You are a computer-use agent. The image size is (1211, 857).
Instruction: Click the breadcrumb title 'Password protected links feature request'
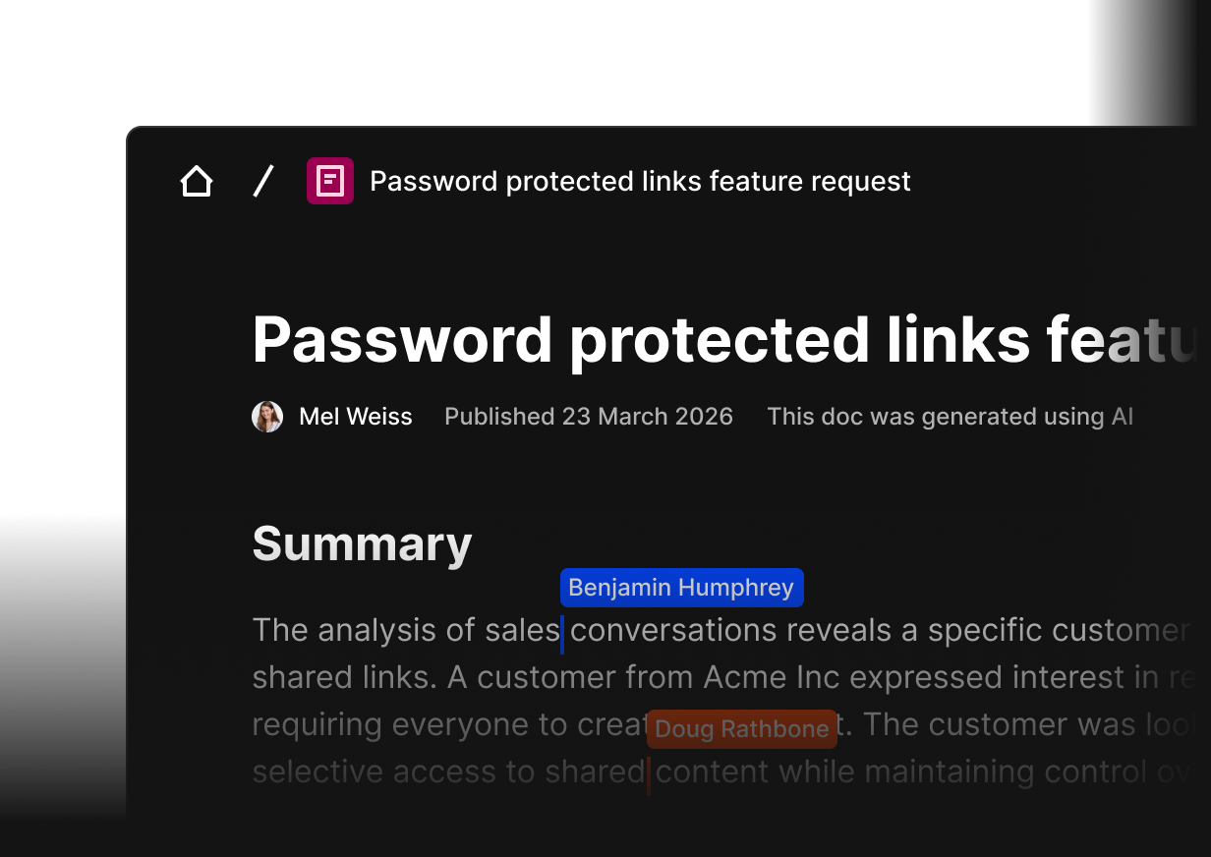click(640, 182)
